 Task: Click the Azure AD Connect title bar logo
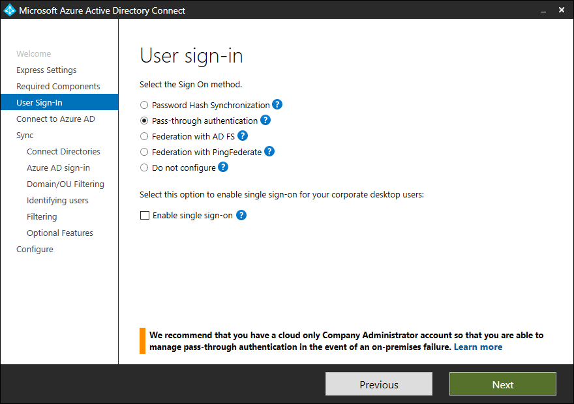tap(10, 10)
